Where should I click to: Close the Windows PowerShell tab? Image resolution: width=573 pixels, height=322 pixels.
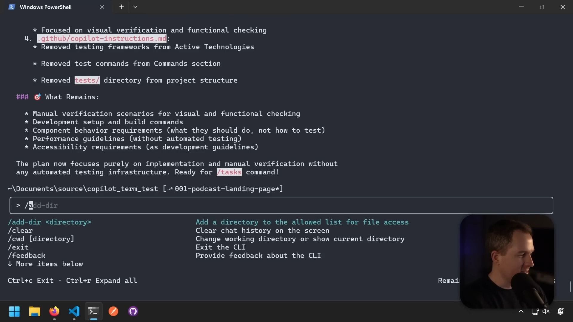[x=102, y=7]
